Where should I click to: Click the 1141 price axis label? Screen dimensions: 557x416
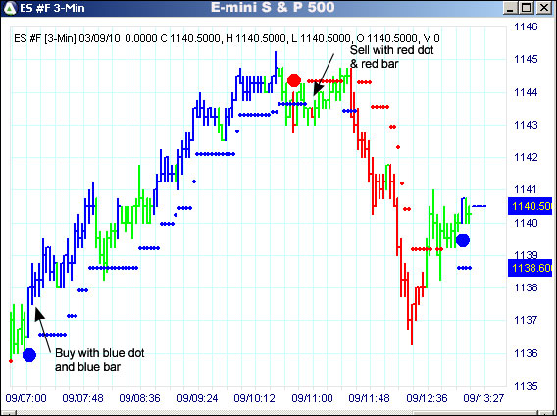click(526, 189)
